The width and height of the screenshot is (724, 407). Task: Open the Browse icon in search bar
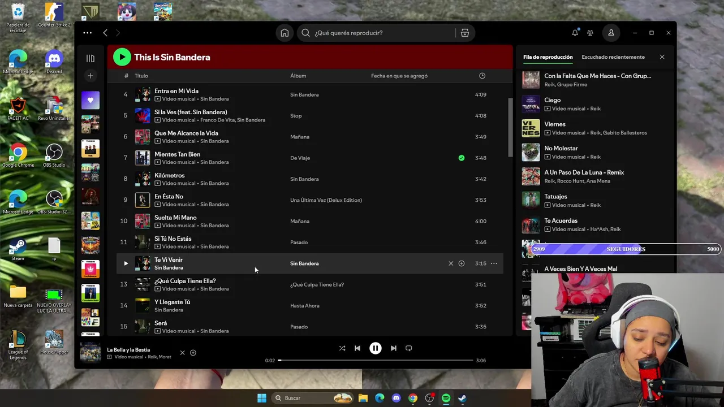tap(465, 33)
